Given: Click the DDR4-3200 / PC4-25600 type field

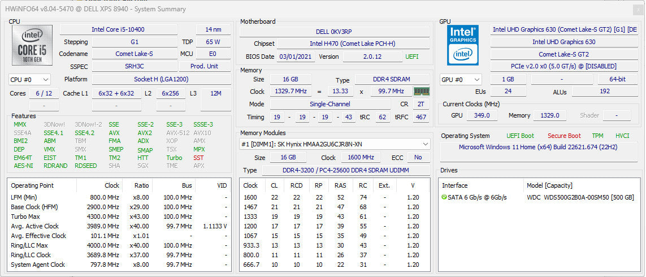Looking at the screenshot, I should pyautogui.click(x=346, y=170).
